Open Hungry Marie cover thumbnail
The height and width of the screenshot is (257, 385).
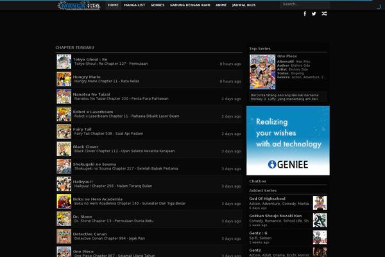[64, 79]
